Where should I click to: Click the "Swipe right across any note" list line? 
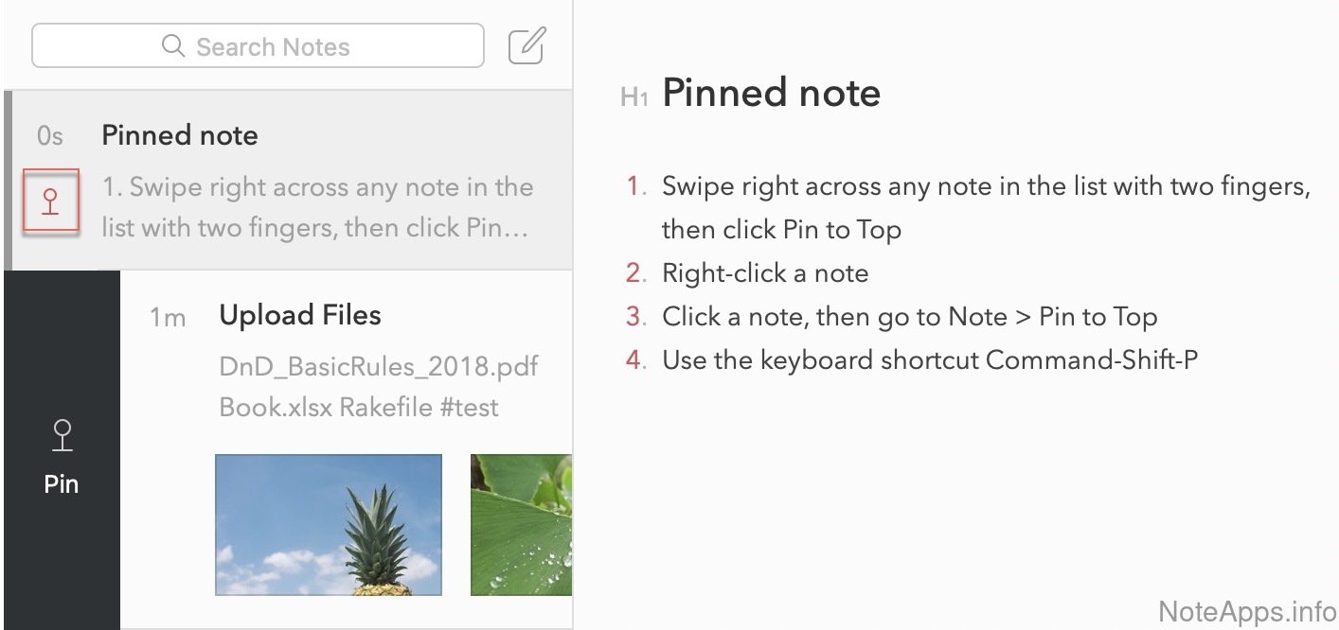coord(985,186)
